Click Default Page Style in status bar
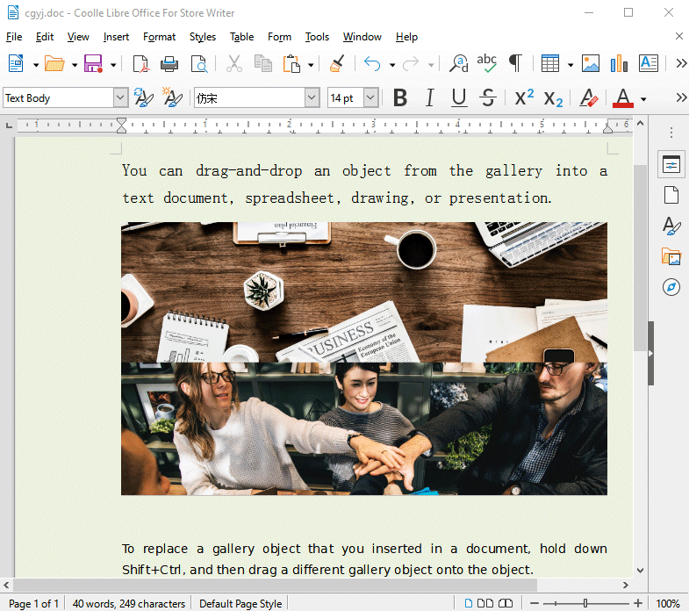The height and width of the screenshot is (611, 689). pos(240,603)
